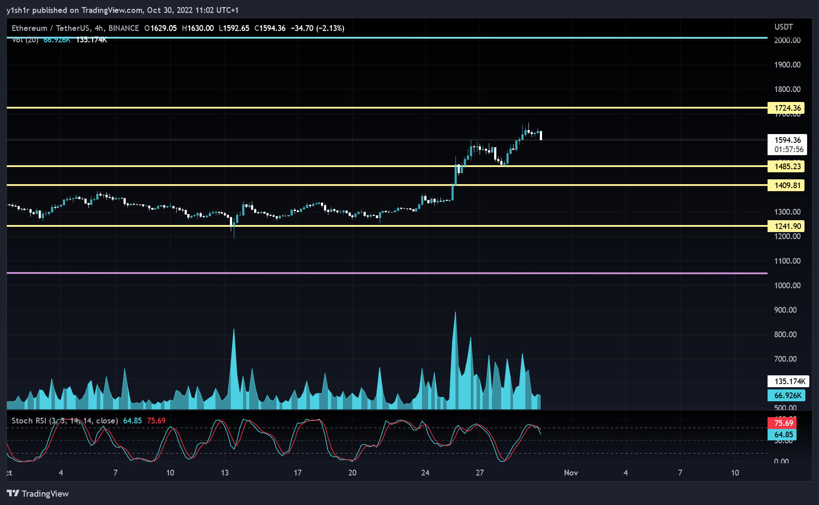
Task: Click the Ethereum / TetherUS symbol title
Action: coord(51,28)
